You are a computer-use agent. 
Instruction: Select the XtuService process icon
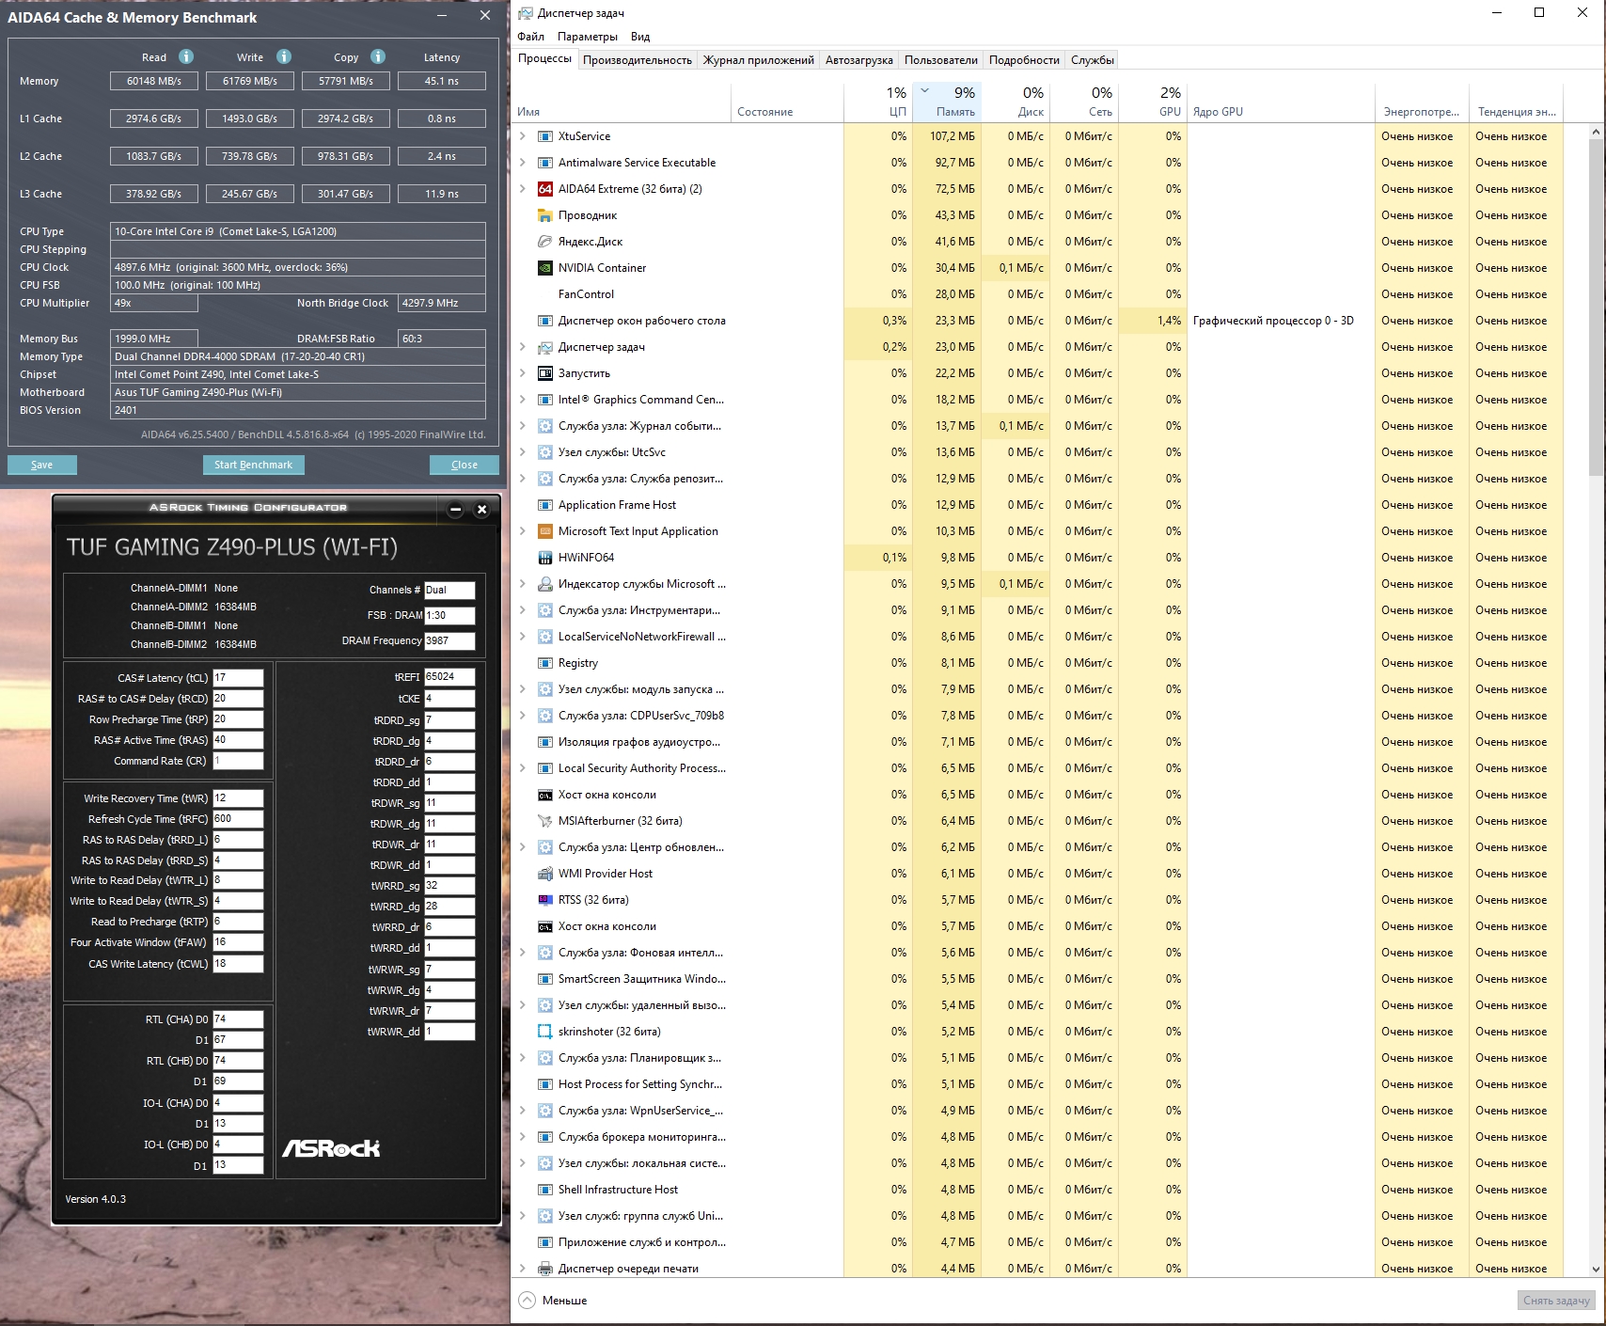(544, 136)
